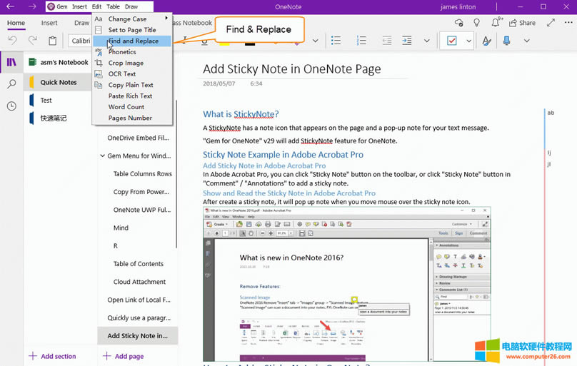Screen dimensions: 577x366
Task: Open Change Case submenu arrow
Action: [x=166, y=19]
